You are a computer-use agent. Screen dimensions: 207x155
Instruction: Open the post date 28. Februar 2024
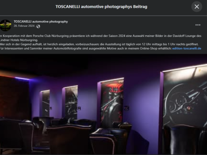pos(24,26)
